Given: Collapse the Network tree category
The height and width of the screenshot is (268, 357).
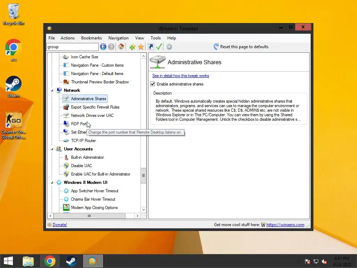Looking at the screenshot, I should click(x=52, y=90).
